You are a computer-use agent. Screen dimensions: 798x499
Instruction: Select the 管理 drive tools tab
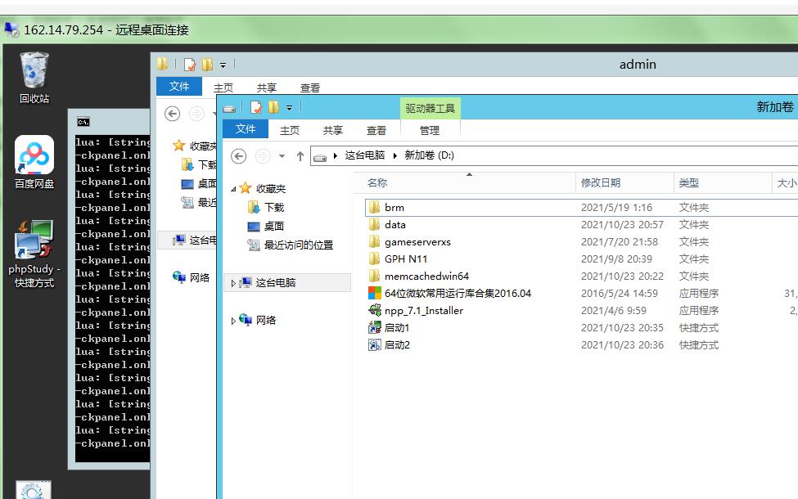pos(430,130)
